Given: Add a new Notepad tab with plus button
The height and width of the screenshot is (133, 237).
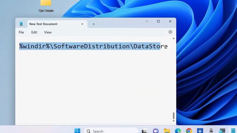Looking at the screenshot, I should tap(94, 24).
